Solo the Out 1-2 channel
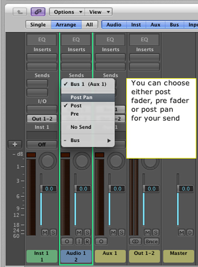This screenshot has width=198, height=267. tap(156, 232)
